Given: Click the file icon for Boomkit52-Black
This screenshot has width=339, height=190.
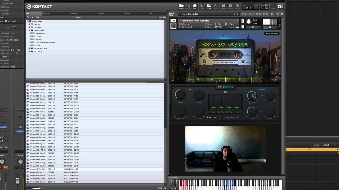Looking at the screenshot, I should 28,172.
